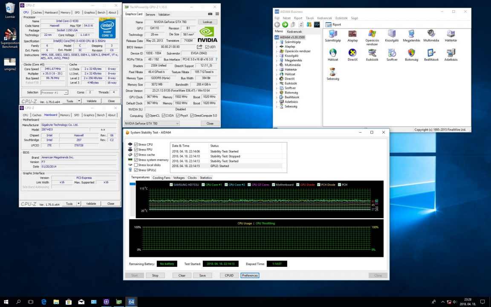
Task: Click the up-level arrow in AIDA64 toolbar
Action: click(x=293, y=24)
